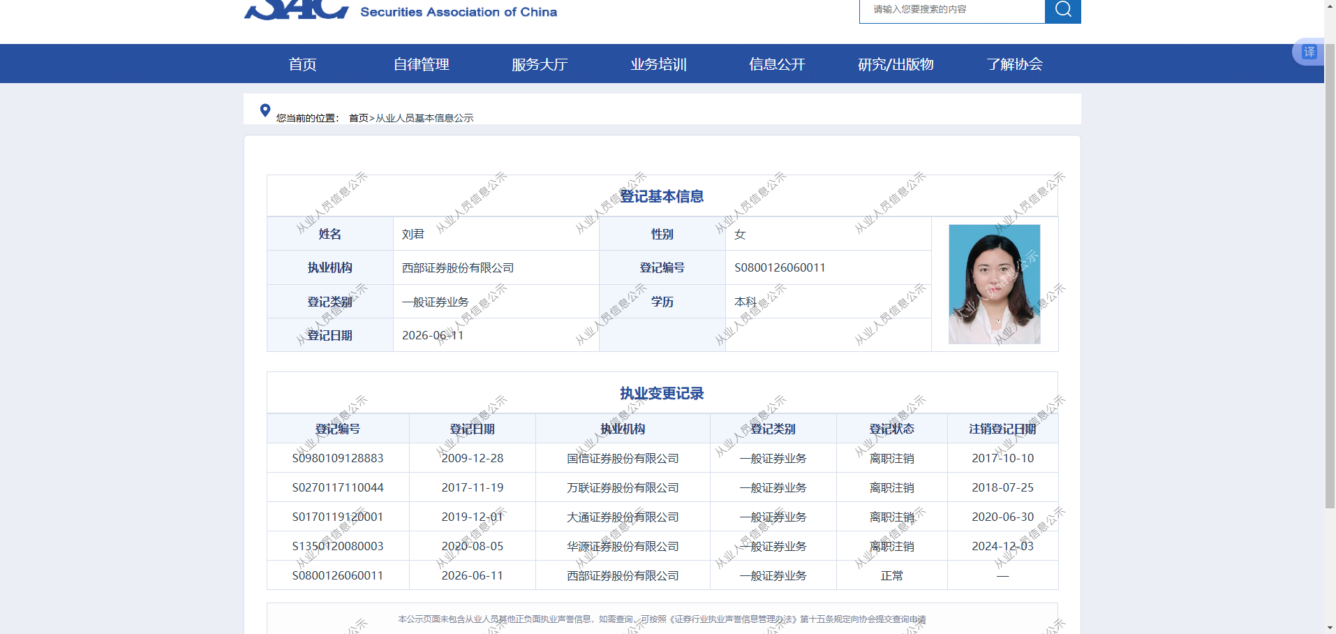
Task: Click the gender value 女
Action: (x=740, y=234)
